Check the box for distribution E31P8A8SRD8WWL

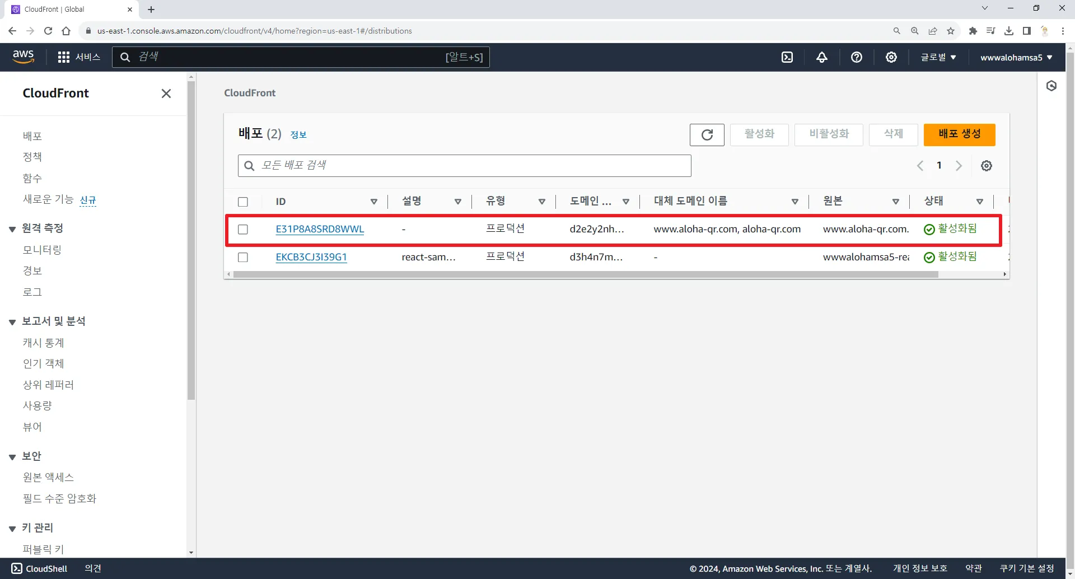click(243, 230)
